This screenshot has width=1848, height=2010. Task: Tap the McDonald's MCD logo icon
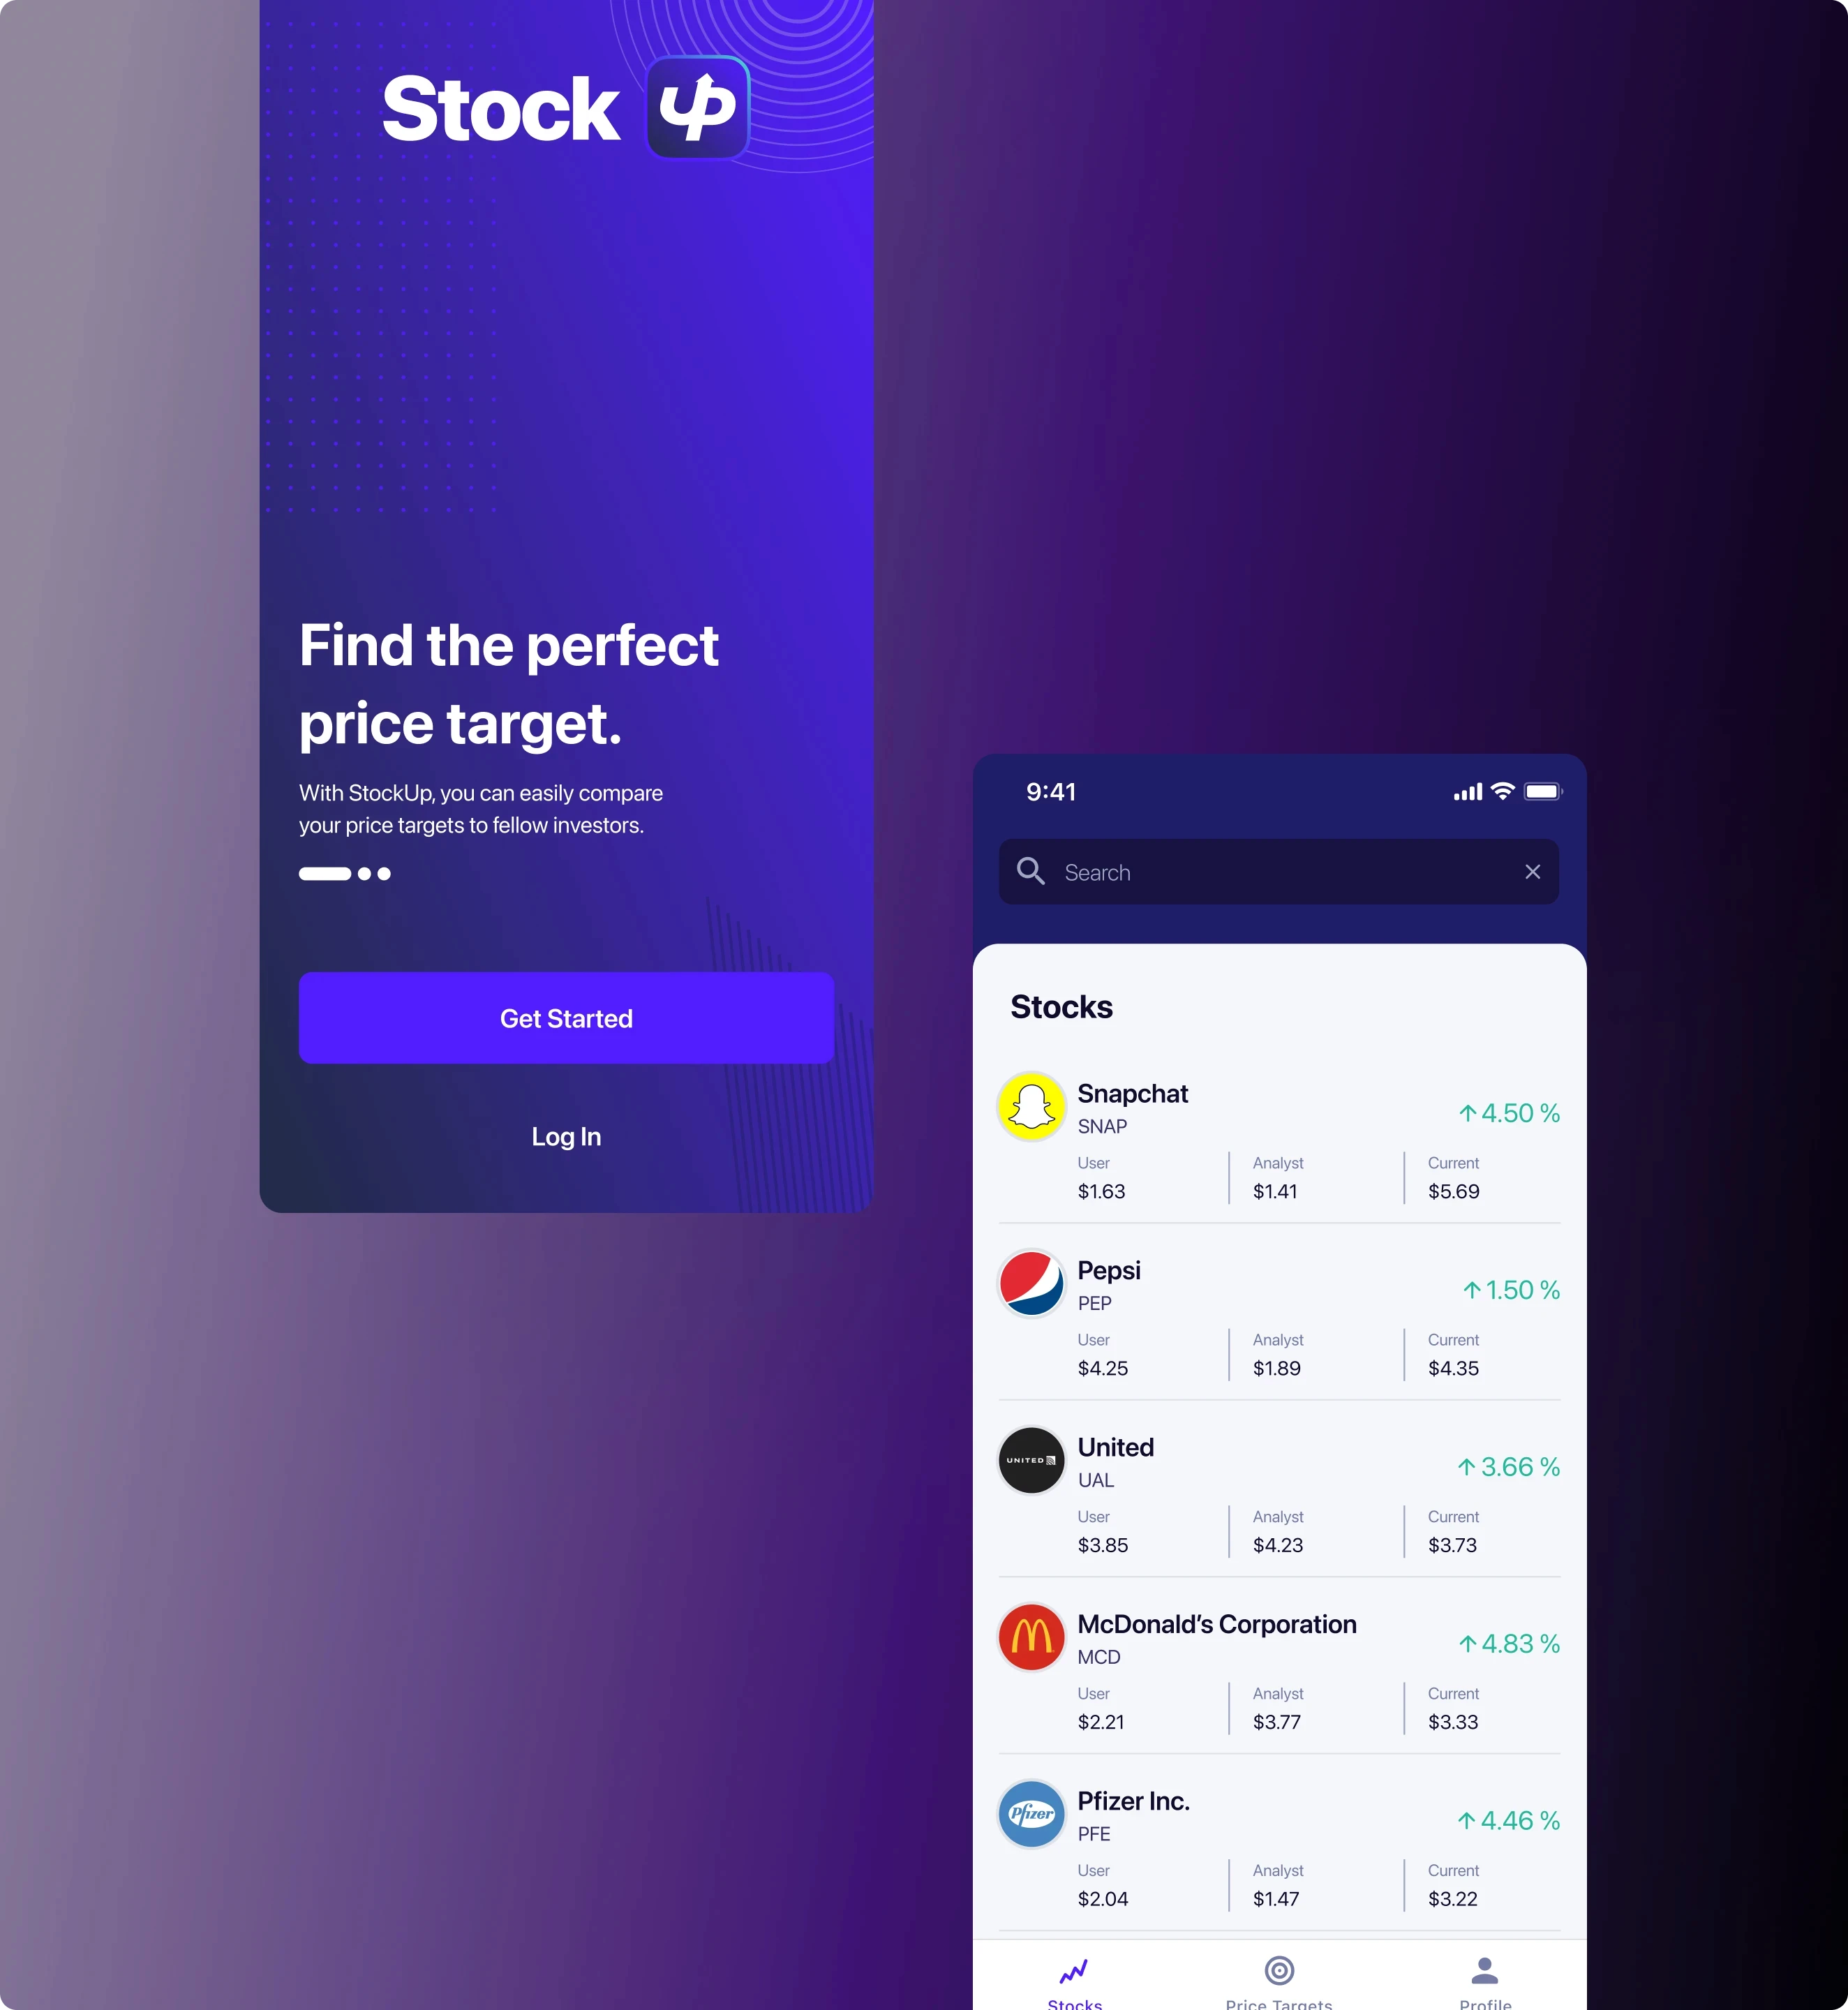tap(1034, 1637)
